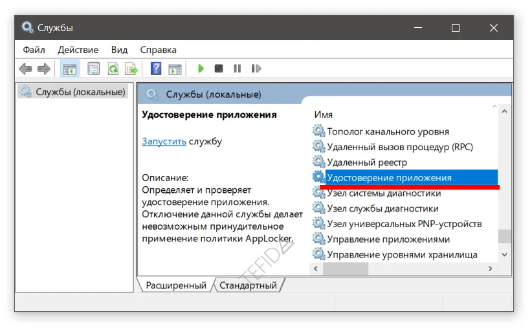Viewport: 532px width, 330px height.
Task: Stop the service with the square icon
Action: pyautogui.click(x=219, y=69)
